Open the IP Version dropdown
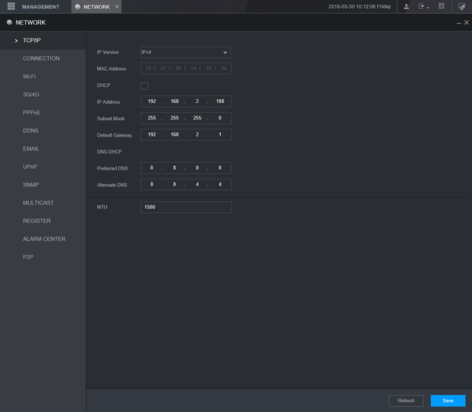This screenshot has width=472, height=412. point(186,52)
